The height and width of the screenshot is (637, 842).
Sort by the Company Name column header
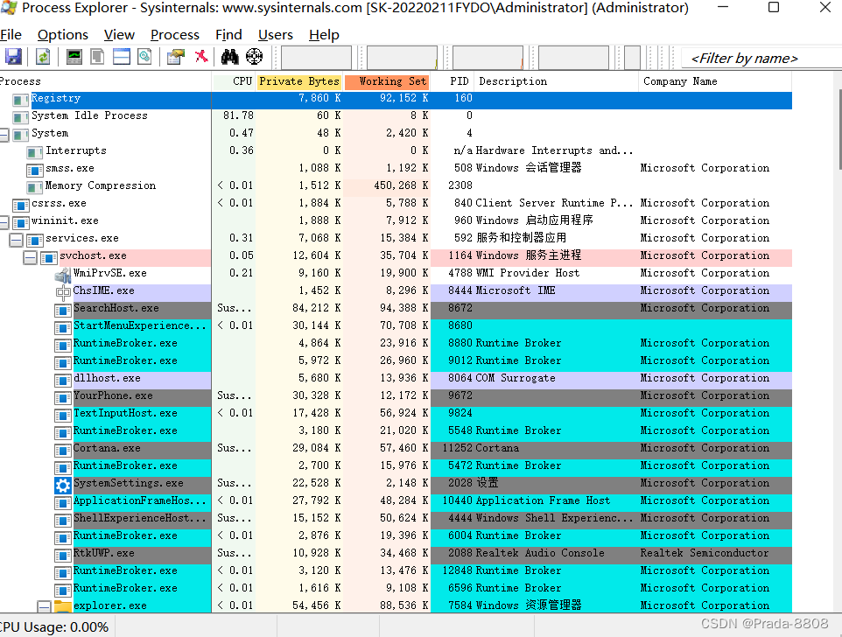point(715,81)
